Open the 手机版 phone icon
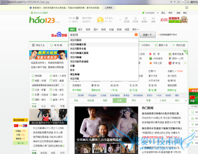The image size is (198, 154). tap(135, 19)
